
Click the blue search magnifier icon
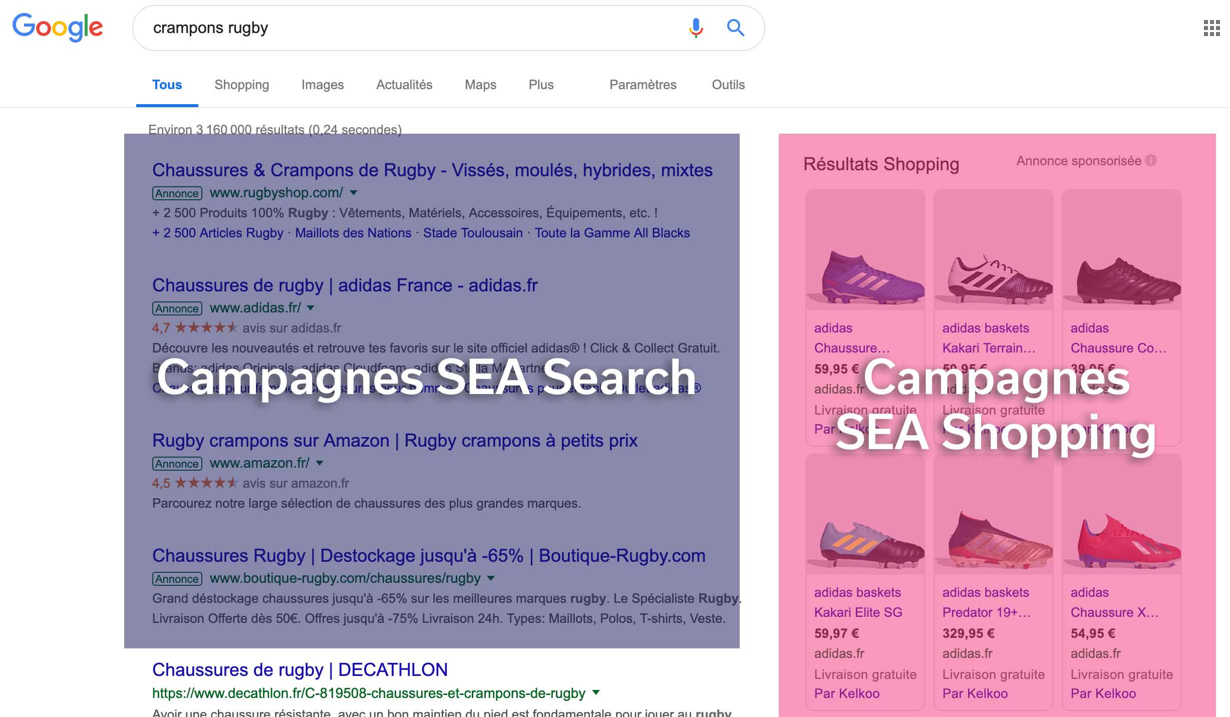(735, 28)
